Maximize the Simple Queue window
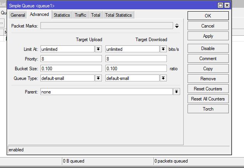Viewport: 244px width, 168px height. [x=220, y=5]
